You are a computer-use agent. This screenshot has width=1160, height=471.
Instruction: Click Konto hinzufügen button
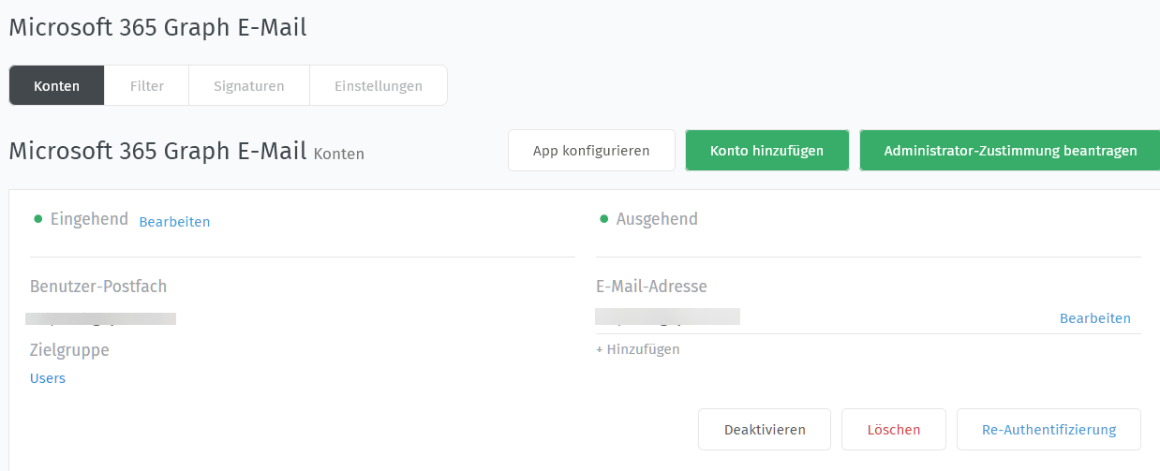coord(767,151)
